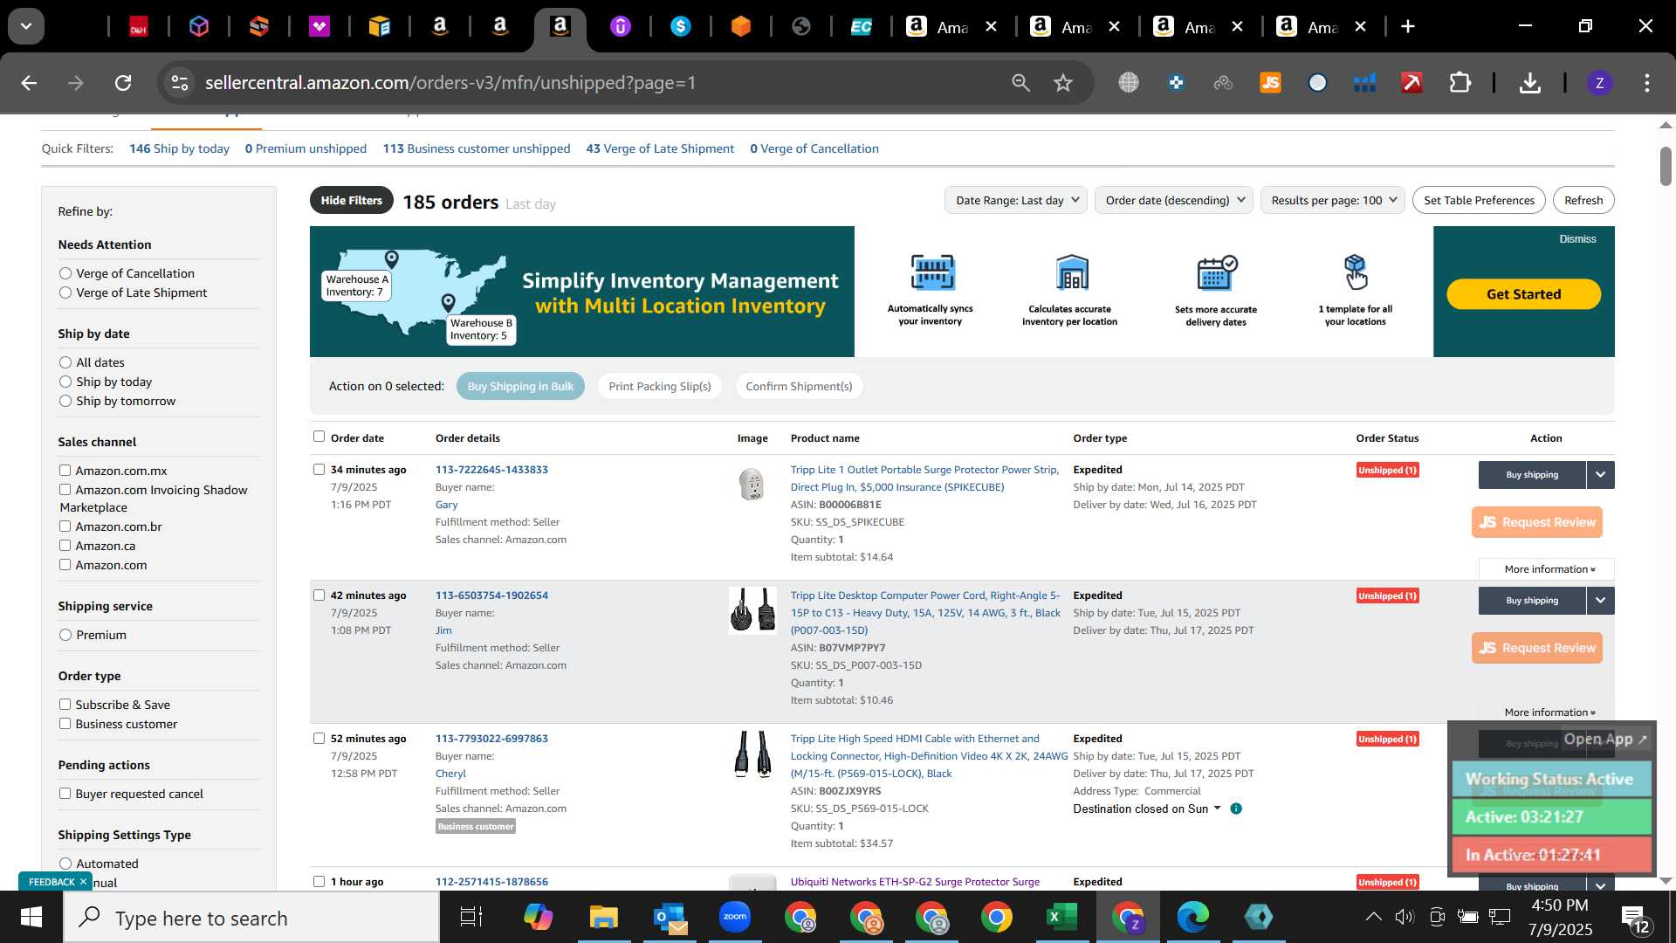Open the Date Range: Last day dropdown
Screen dimensions: 1676x943
1016,200
